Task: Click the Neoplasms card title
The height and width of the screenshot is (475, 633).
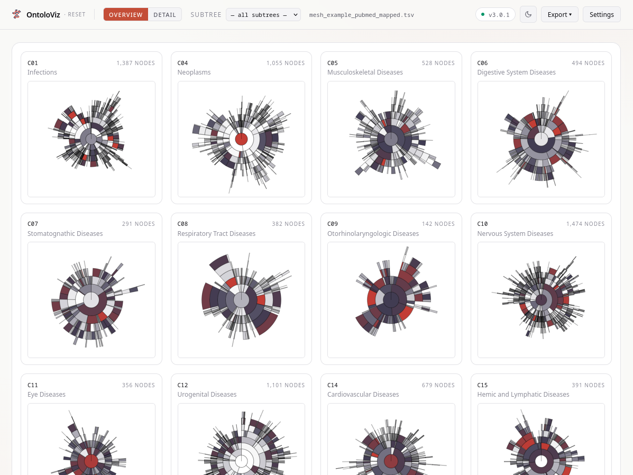Action: click(194, 72)
